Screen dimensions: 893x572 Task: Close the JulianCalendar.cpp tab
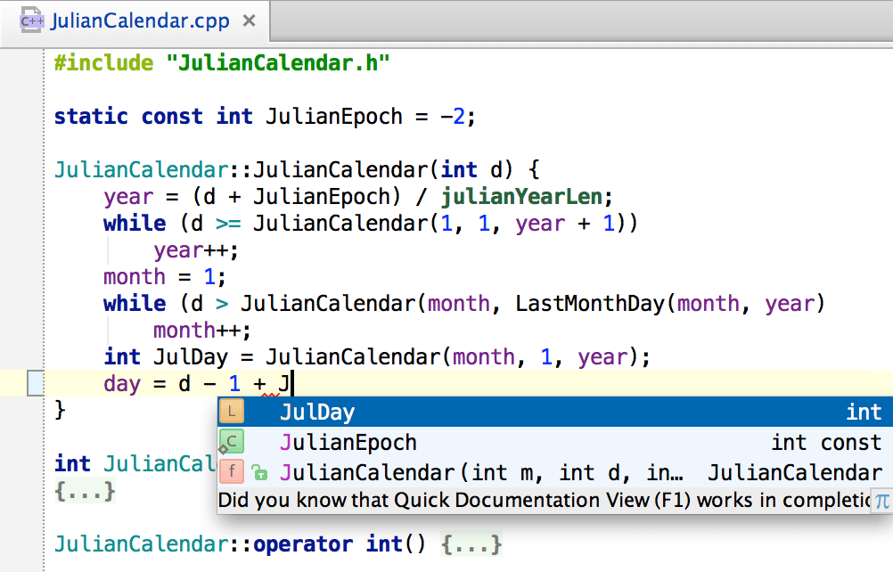tap(249, 20)
